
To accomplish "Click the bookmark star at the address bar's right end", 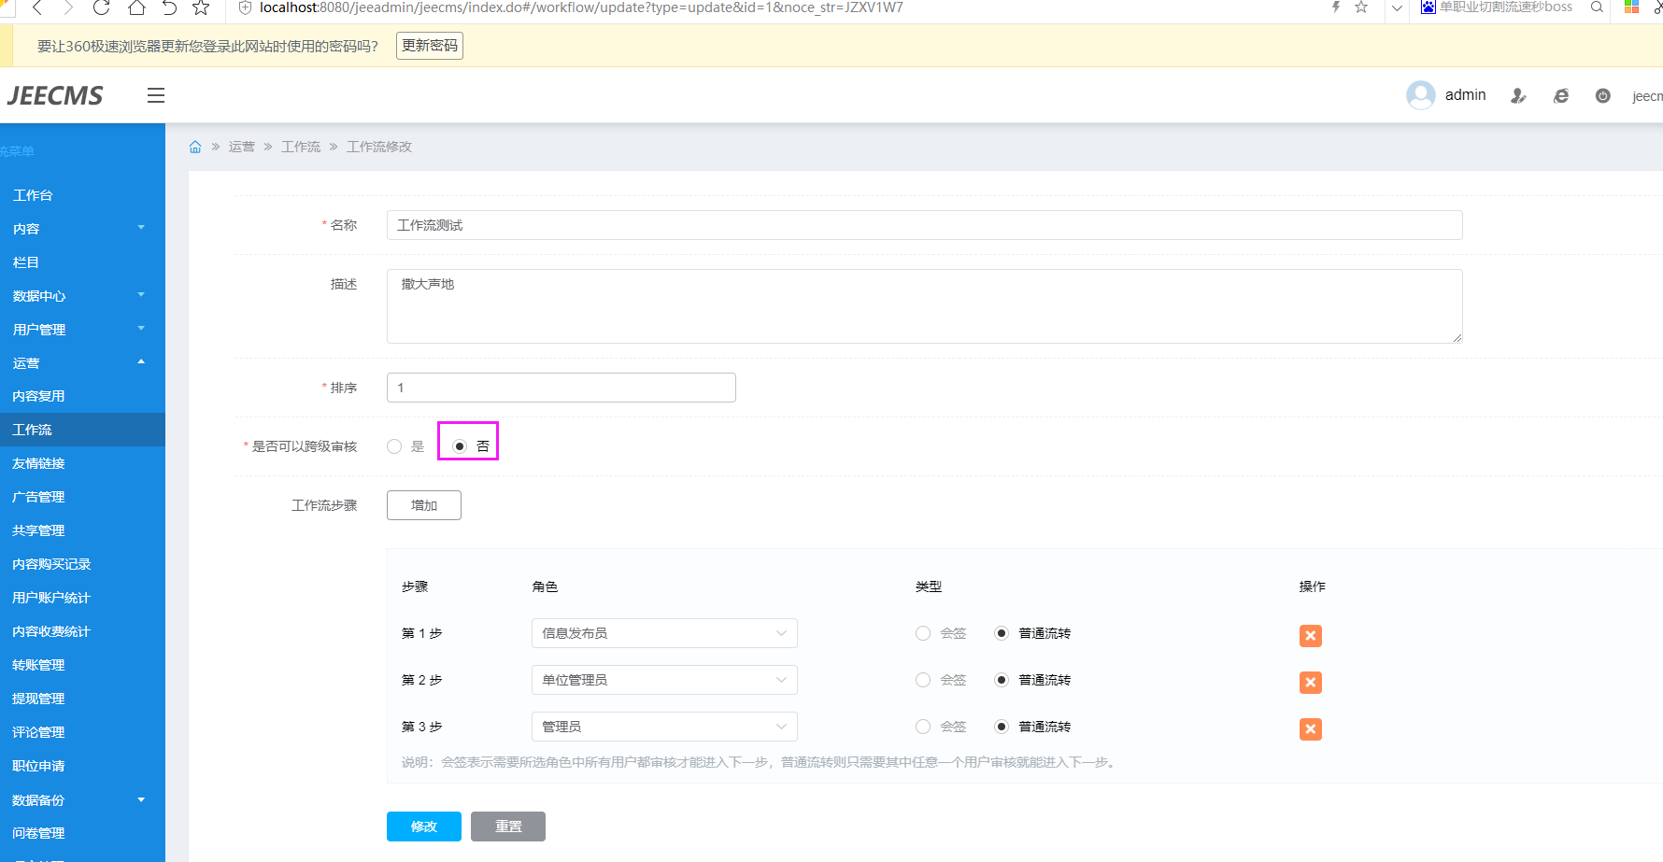I will pos(1361,7).
